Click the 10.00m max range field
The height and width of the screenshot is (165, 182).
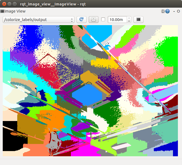pos(117,20)
